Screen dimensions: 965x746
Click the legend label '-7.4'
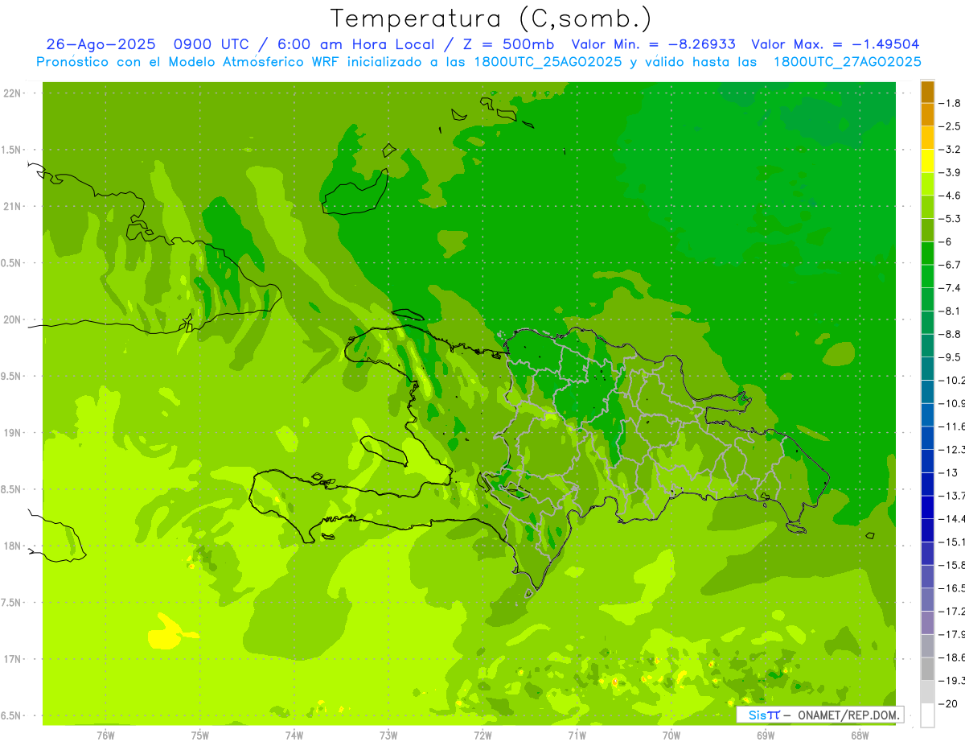click(x=951, y=287)
